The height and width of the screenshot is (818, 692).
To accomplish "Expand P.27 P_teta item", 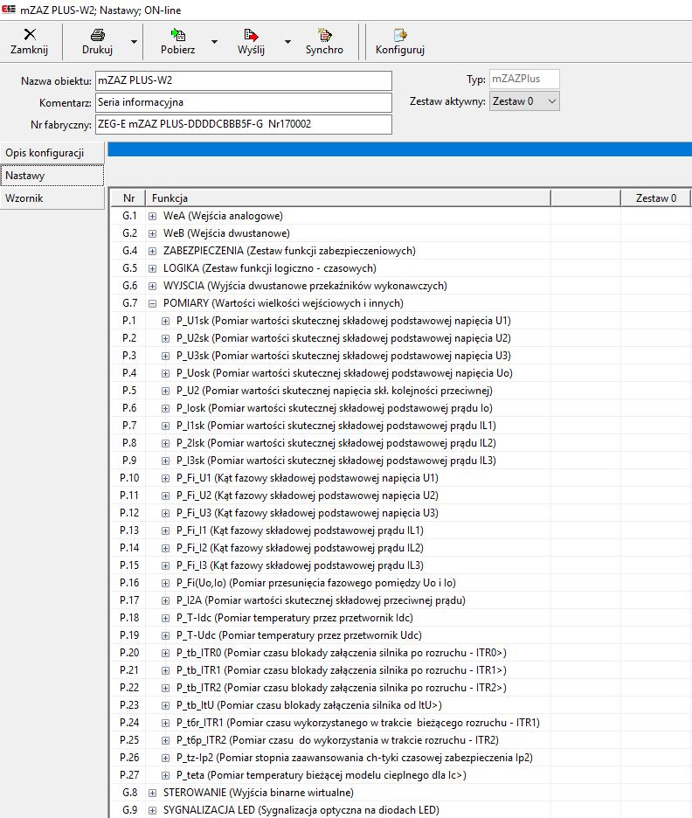I will point(165,775).
